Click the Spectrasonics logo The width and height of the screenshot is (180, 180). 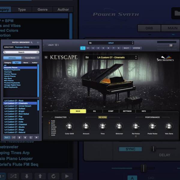point(165,58)
